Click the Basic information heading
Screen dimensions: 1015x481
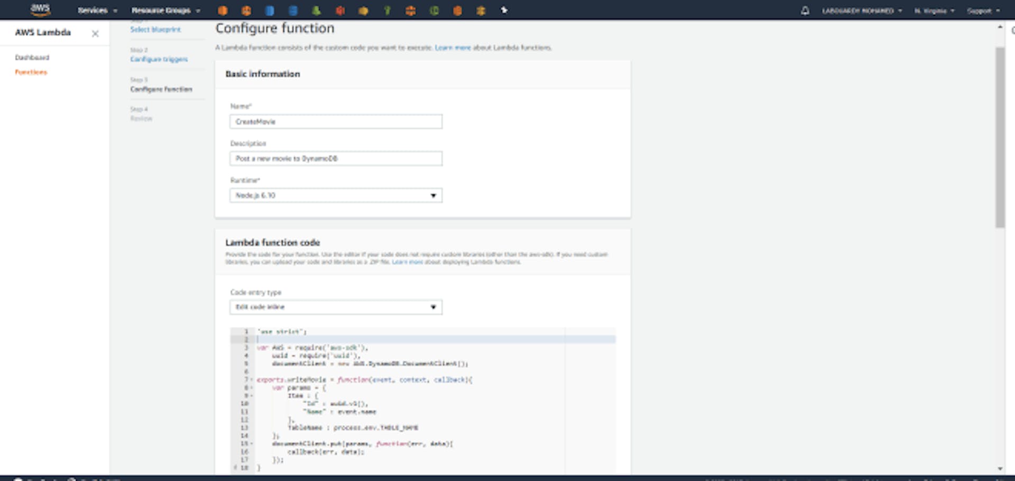(263, 74)
